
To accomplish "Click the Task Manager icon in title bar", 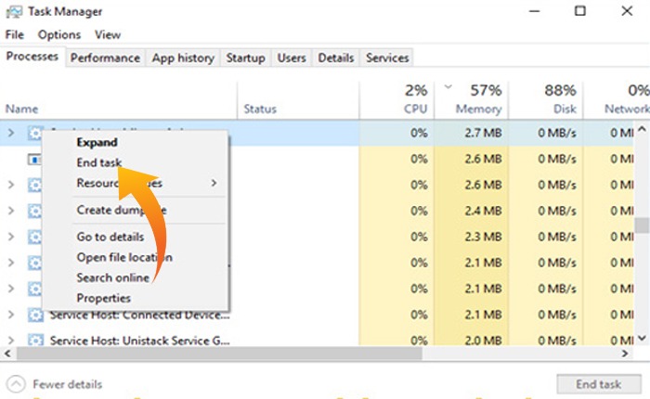I will pyautogui.click(x=13, y=12).
